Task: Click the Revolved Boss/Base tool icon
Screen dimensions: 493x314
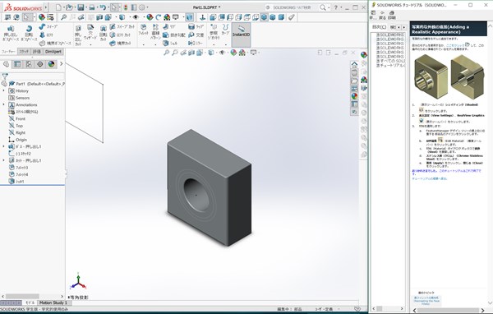Action: 29,29
